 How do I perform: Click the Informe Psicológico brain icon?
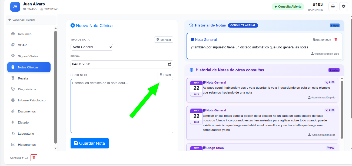13,100
